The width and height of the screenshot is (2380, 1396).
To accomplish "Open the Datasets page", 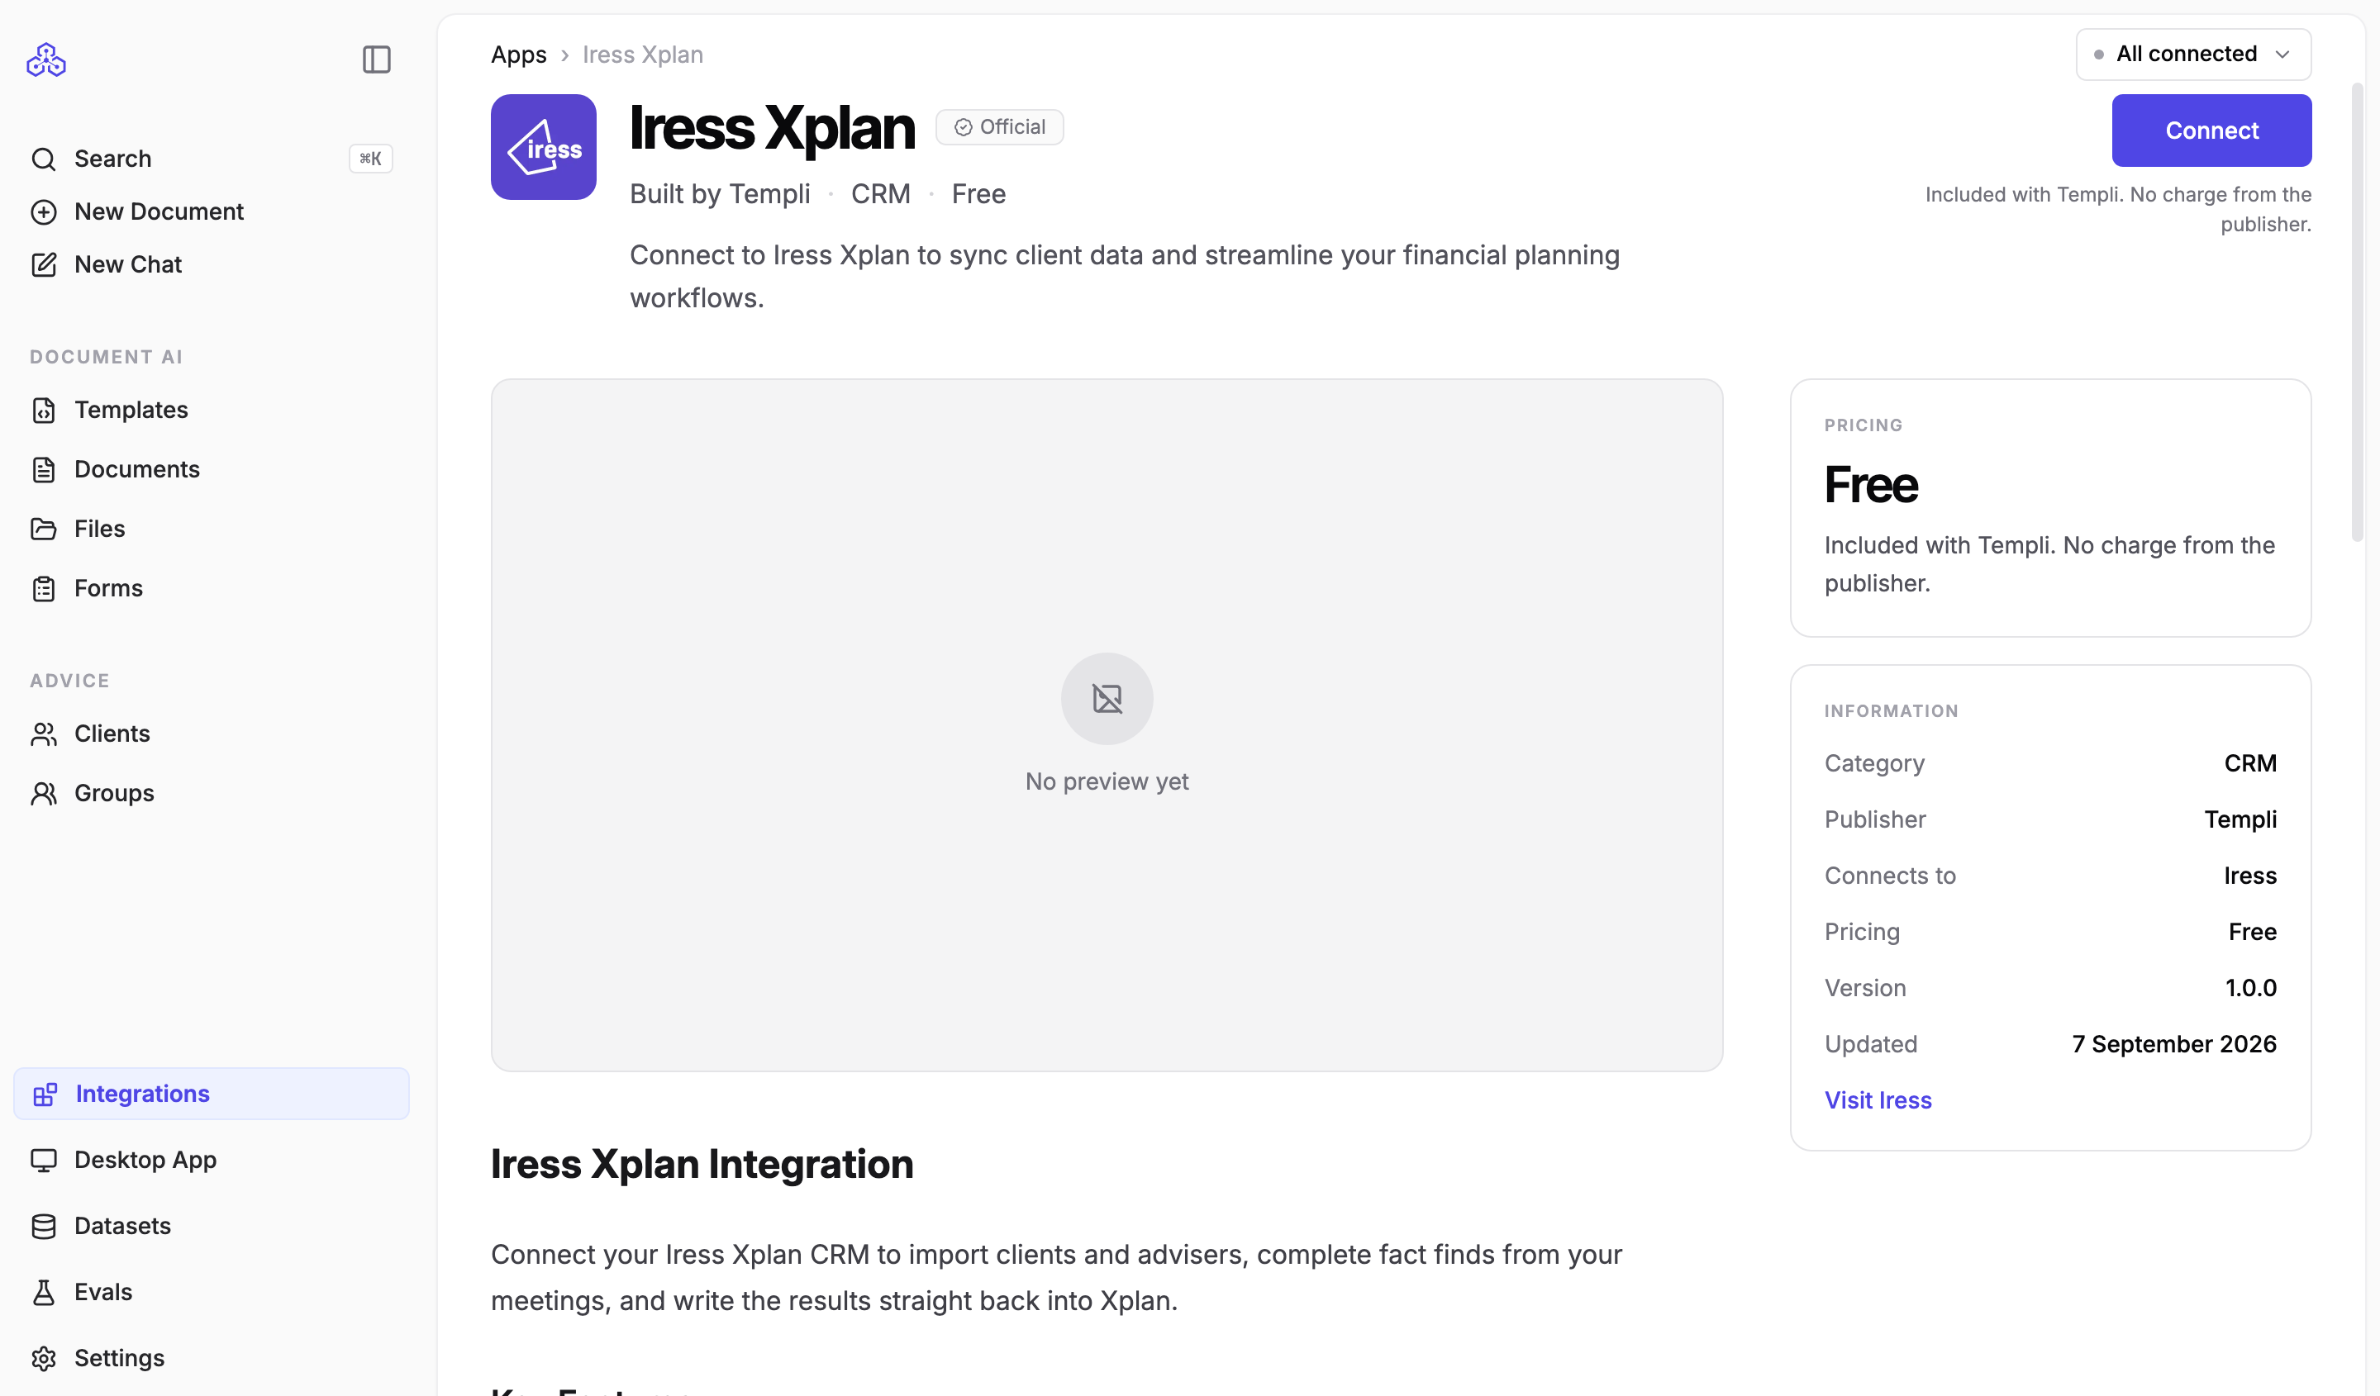I will [x=212, y=1225].
